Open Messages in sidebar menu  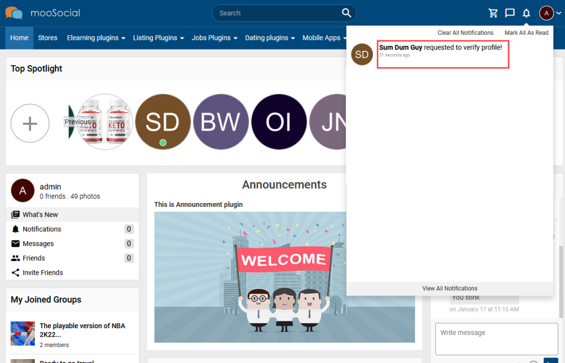(x=72, y=243)
